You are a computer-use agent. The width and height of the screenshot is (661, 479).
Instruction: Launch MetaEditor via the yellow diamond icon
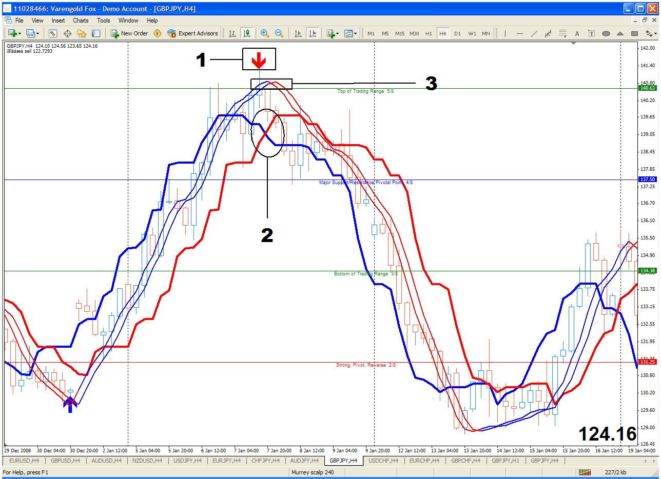click(x=157, y=33)
